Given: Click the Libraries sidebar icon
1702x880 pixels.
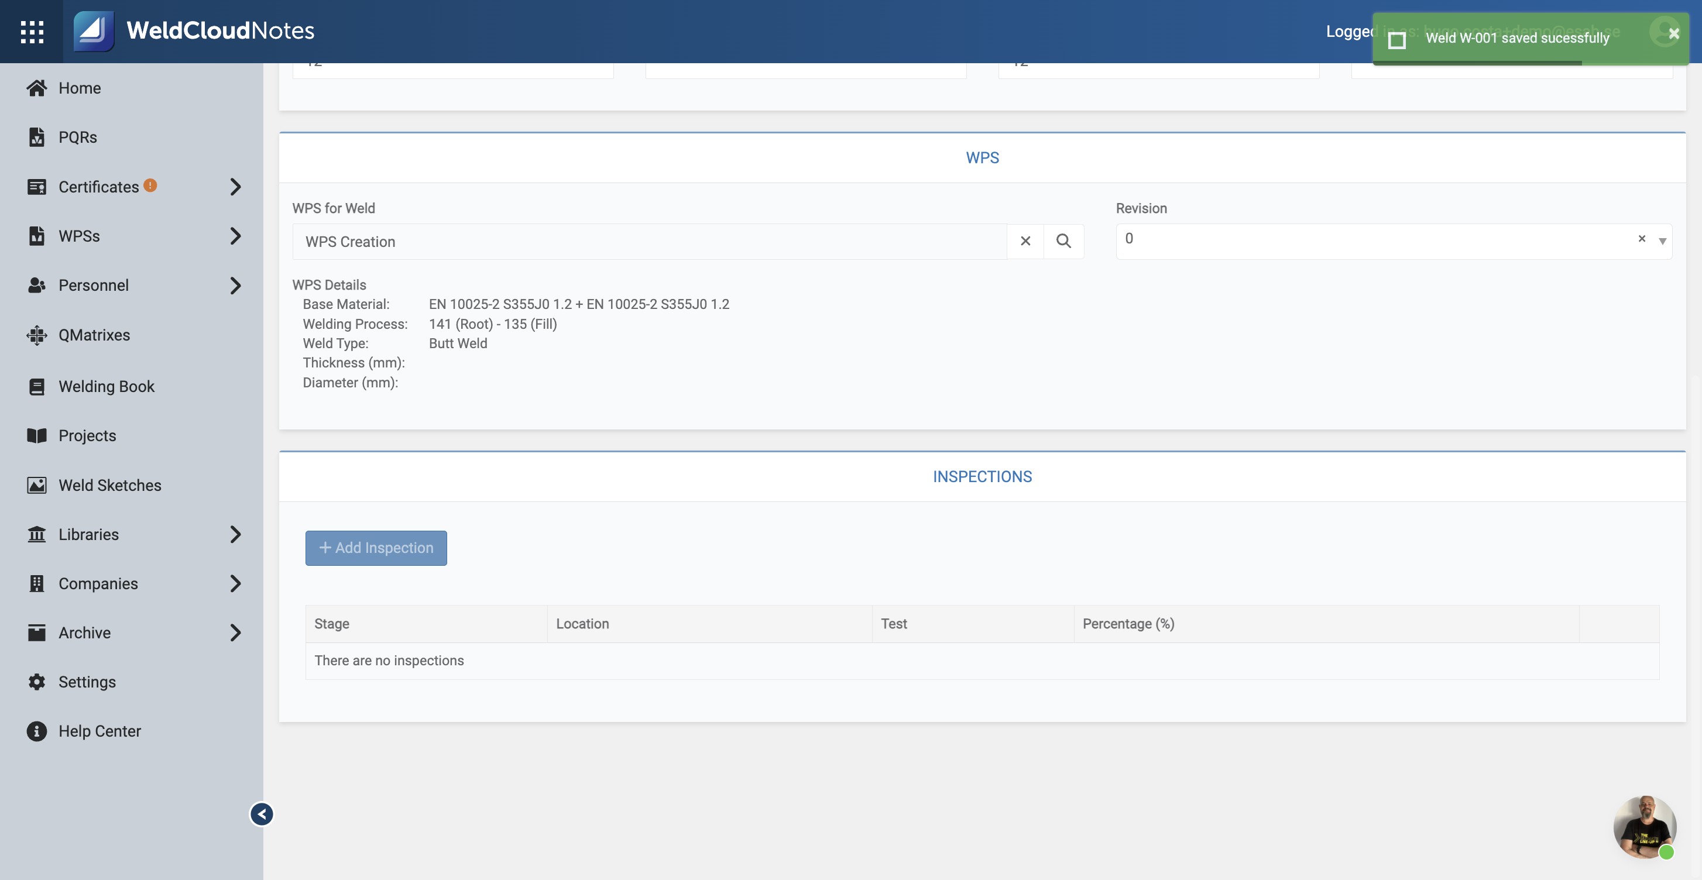Looking at the screenshot, I should pos(37,534).
